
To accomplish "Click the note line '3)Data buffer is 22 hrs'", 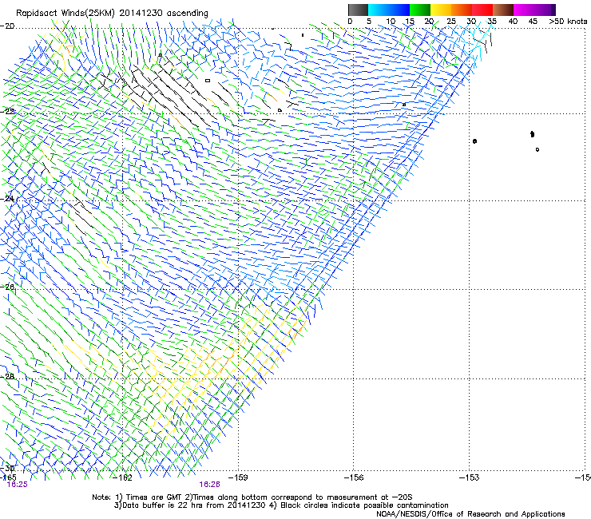I will pyautogui.click(x=281, y=505).
